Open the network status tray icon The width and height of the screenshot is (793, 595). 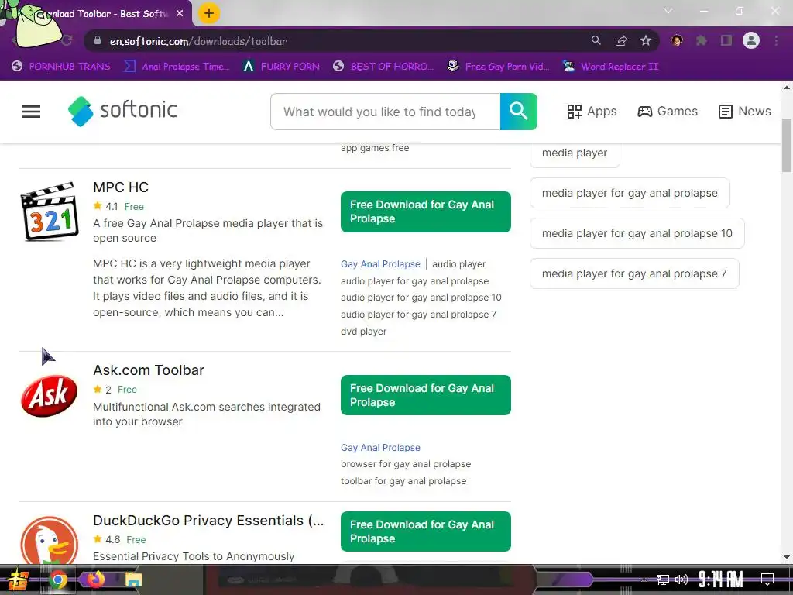click(663, 580)
